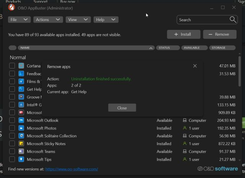Tick the Groove Music checkbox
This screenshot has width=245, height=178.
coord(12,97)
